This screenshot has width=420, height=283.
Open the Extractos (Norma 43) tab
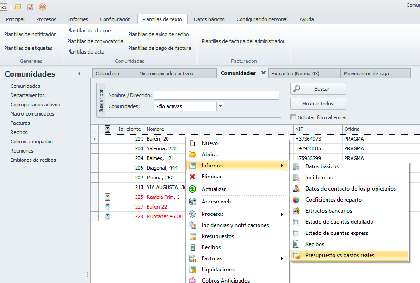click(x=295, y=74)
